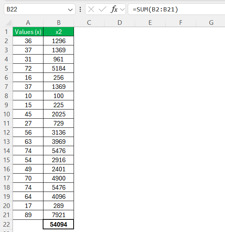Screen dimensions: 225x232
Task: Select row 15 header
Action: [6, 160]
